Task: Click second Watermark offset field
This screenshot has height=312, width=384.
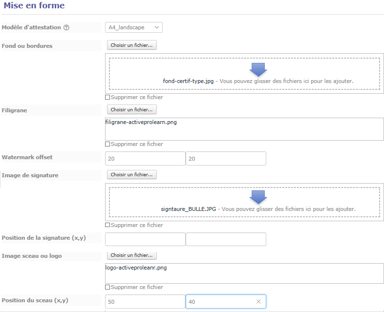Action: [x=226, y=159]
